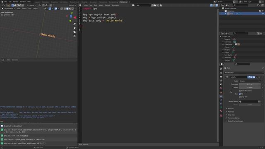Adjust the Solidify Thickness slider
Screen dimensions: 265x149
(x=250, y=84)
